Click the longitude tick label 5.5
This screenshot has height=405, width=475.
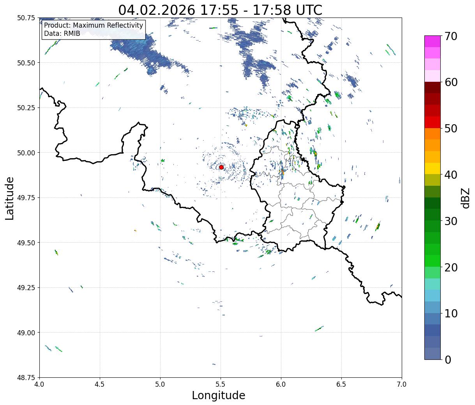click(x=221, y=384)
